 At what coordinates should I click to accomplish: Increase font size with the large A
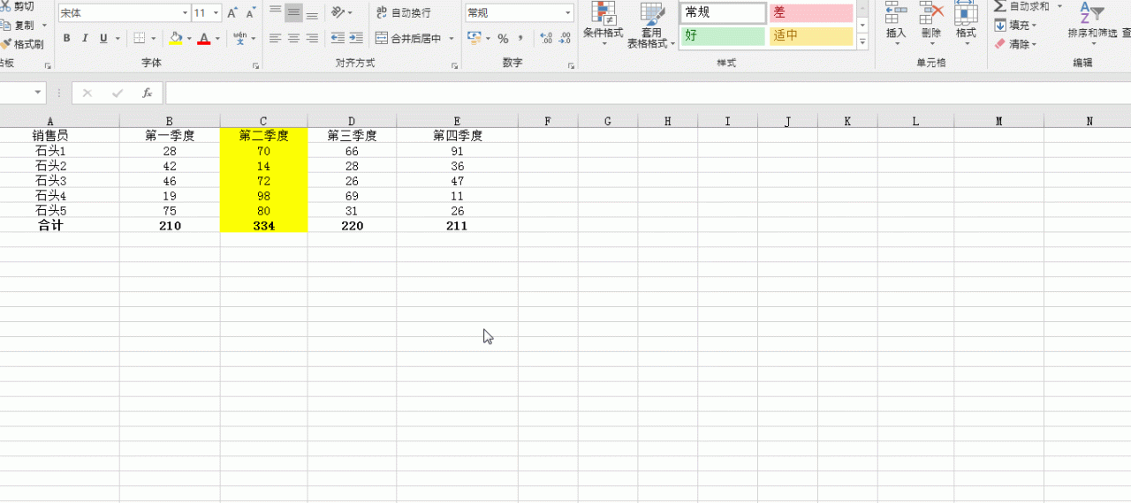click(x=232, y=13)
